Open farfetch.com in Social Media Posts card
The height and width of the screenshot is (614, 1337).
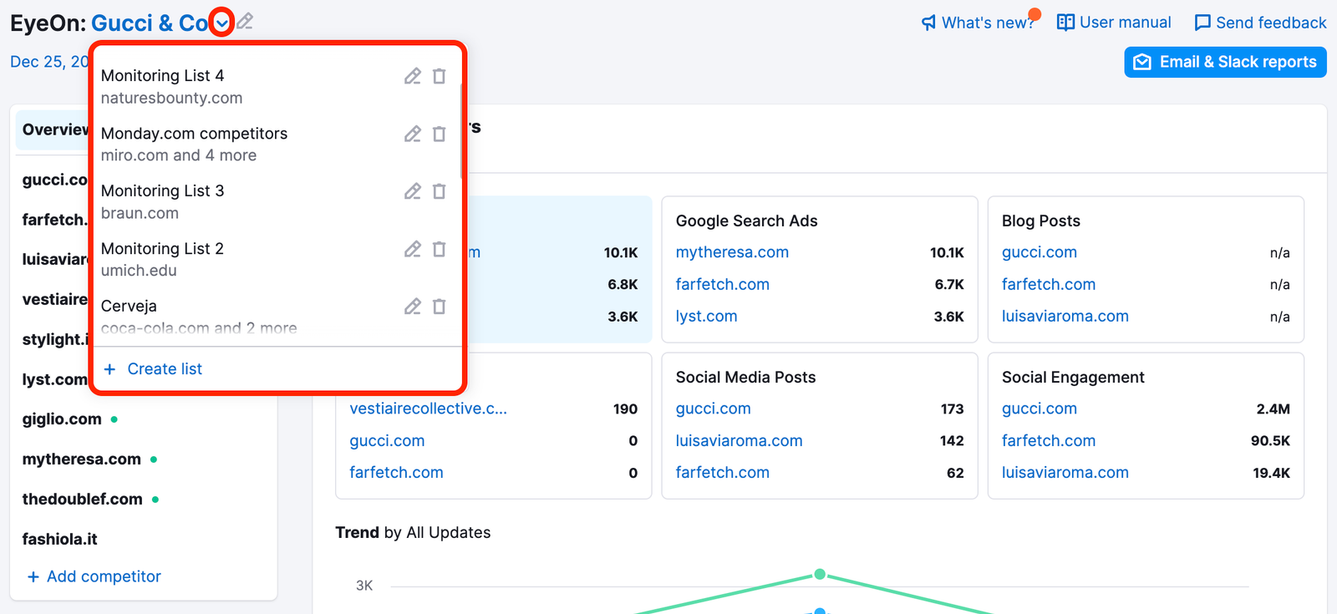tap(722, 473)
